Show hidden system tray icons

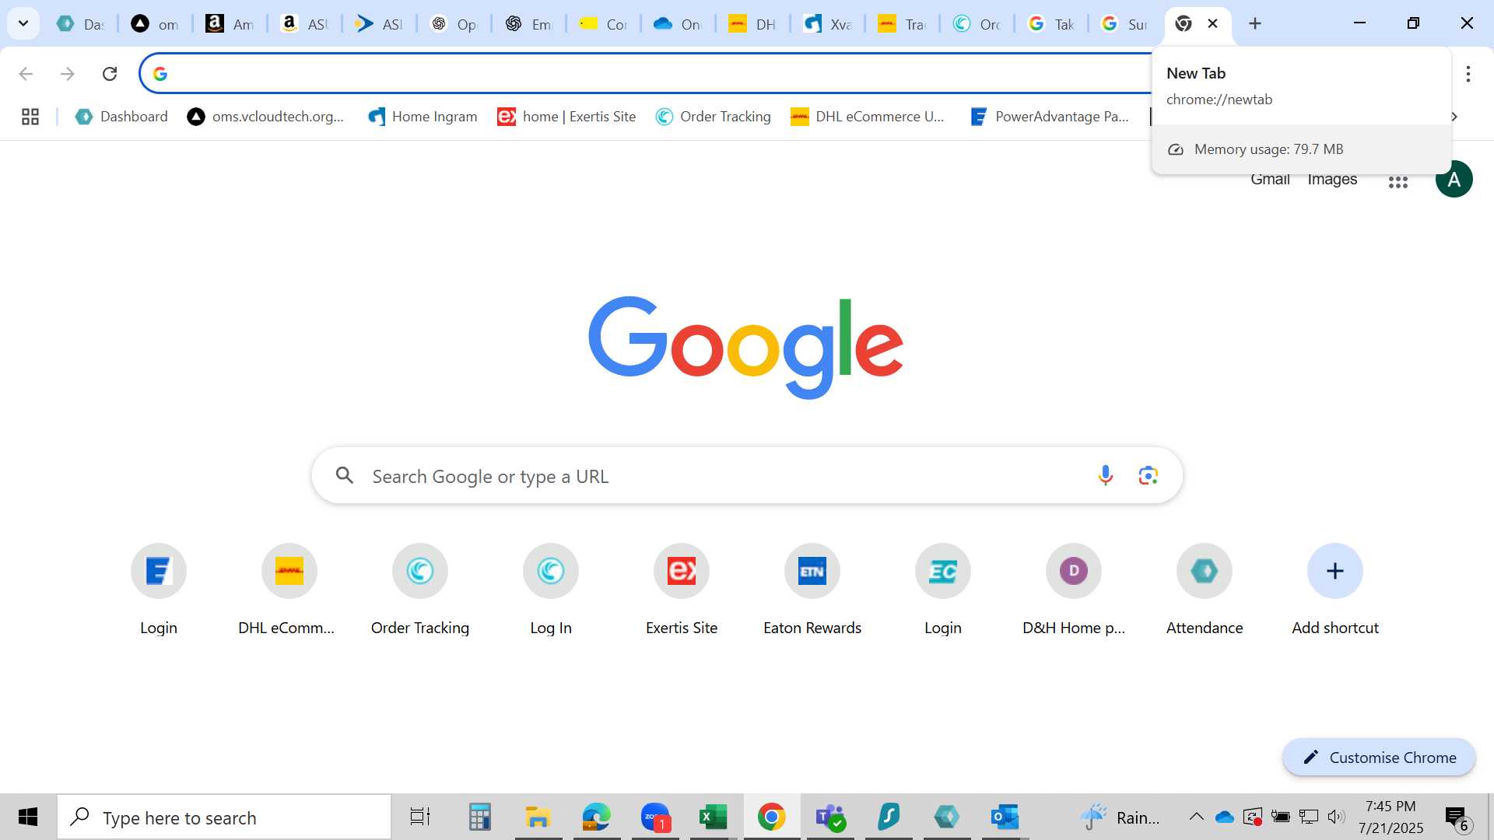click(1197, 817)
